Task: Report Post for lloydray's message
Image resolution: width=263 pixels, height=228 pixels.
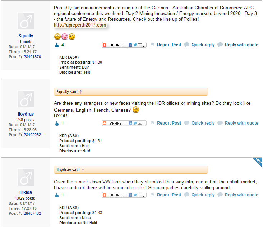Action: pos(169,123)
